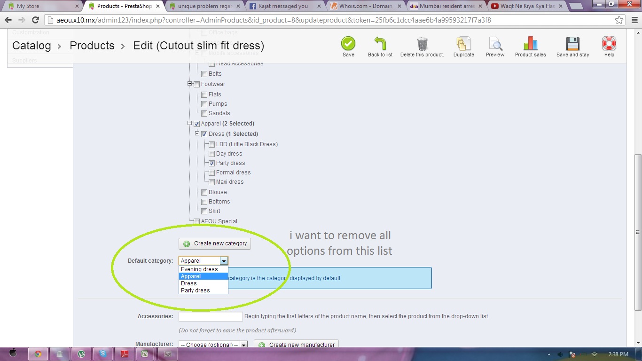Switch to the unique problem tab
The image size is (642, 361).
point(204,6)
